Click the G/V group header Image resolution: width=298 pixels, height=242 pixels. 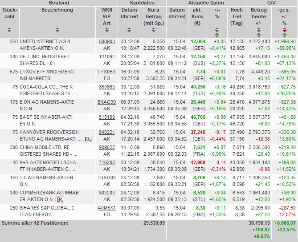pyautogui.click(x=272, y=3)
